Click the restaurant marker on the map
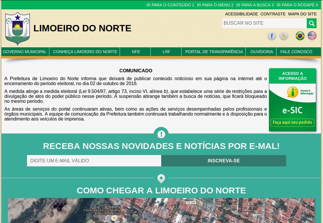 coord(114,218)
